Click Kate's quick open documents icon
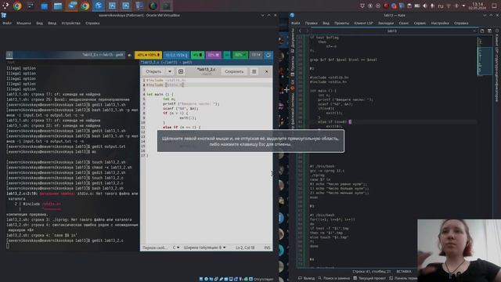501x282 pixels. [x=482, y=31]
